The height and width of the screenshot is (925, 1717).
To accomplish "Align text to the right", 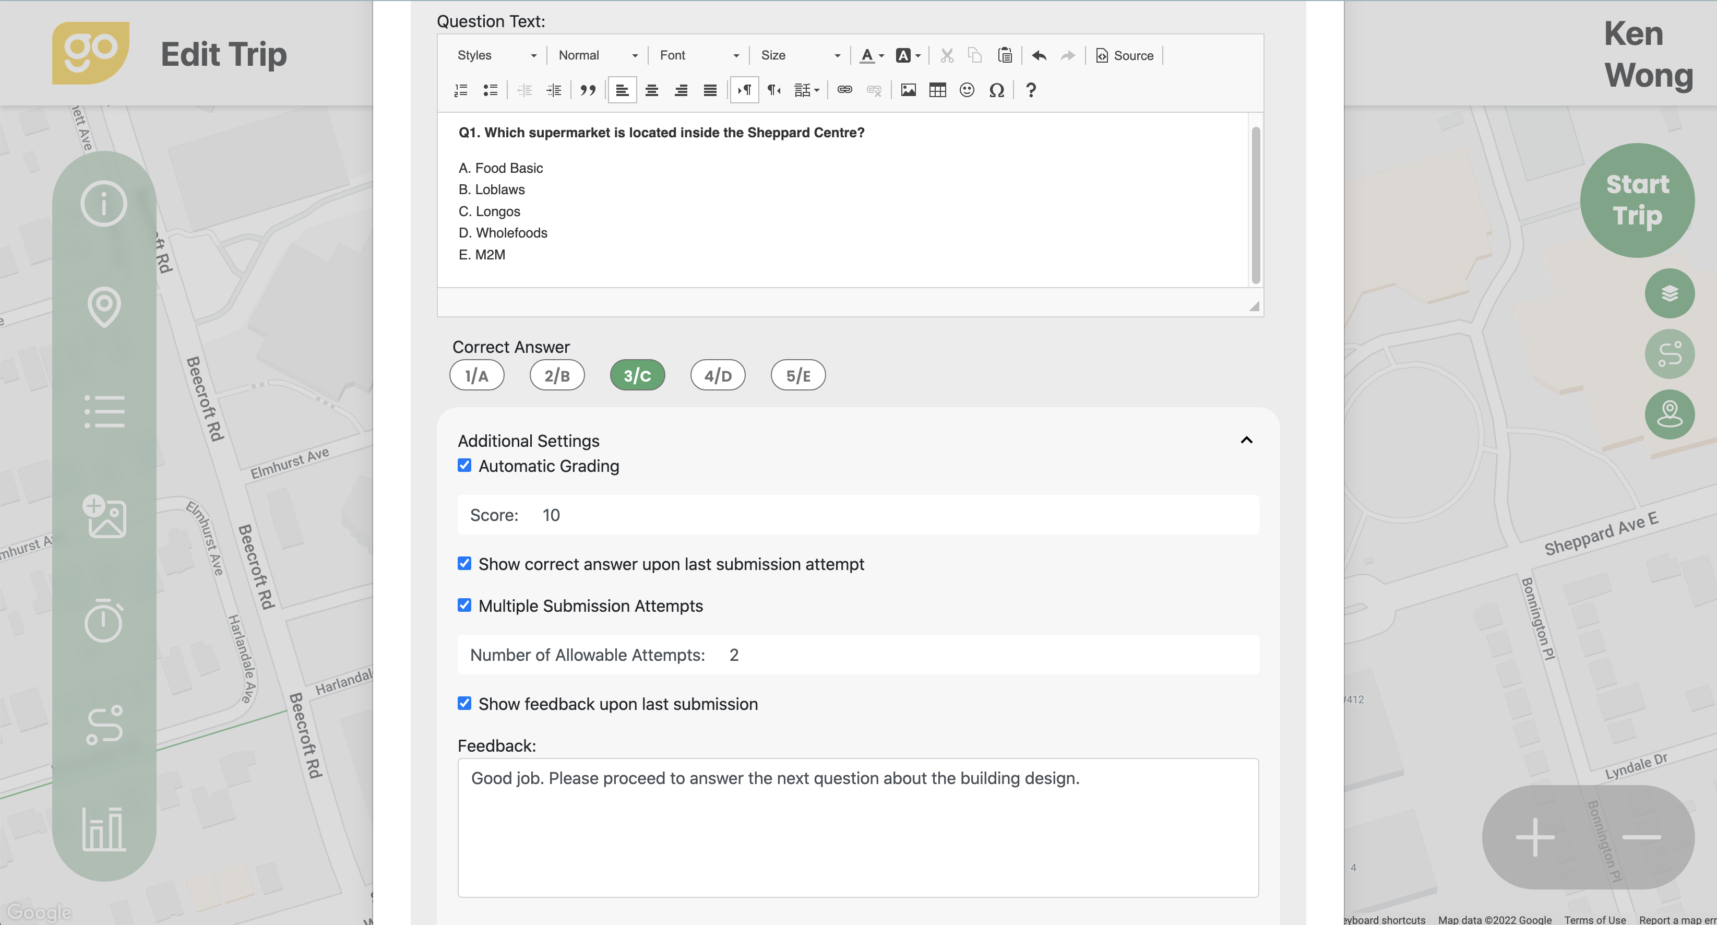I will click(x=681, y=90).
